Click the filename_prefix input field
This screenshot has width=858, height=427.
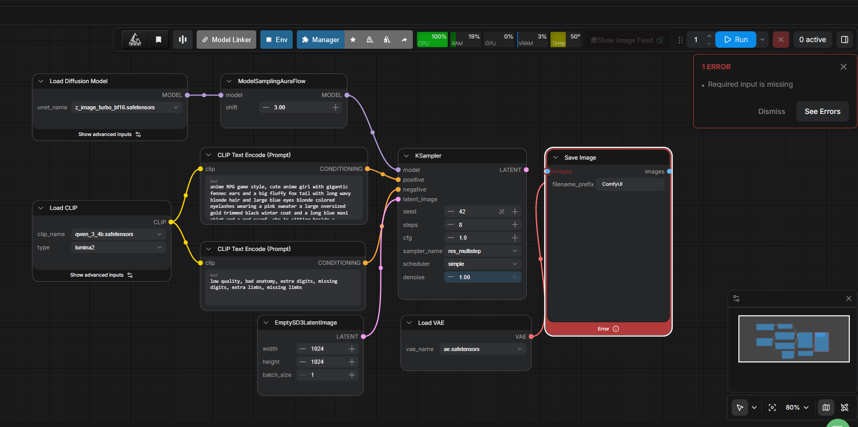(x=630, y=184)
